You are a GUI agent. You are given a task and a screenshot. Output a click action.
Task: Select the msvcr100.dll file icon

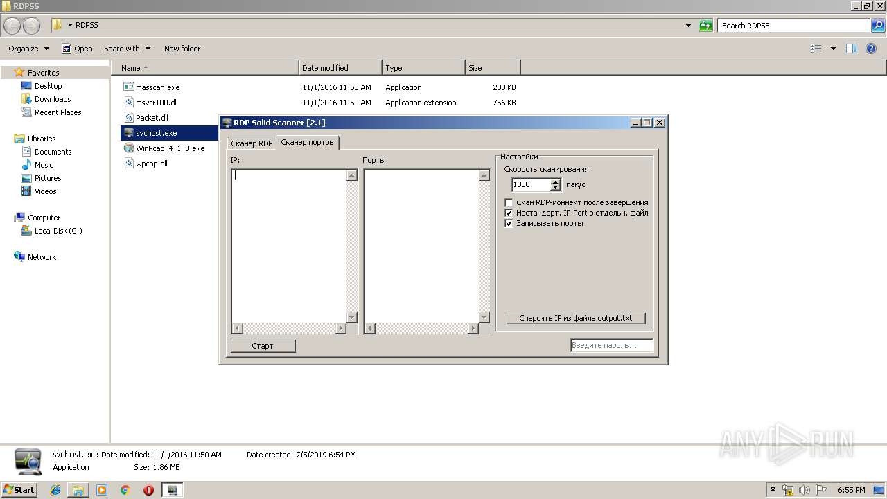pyautogui.click(x=128, y=103)
